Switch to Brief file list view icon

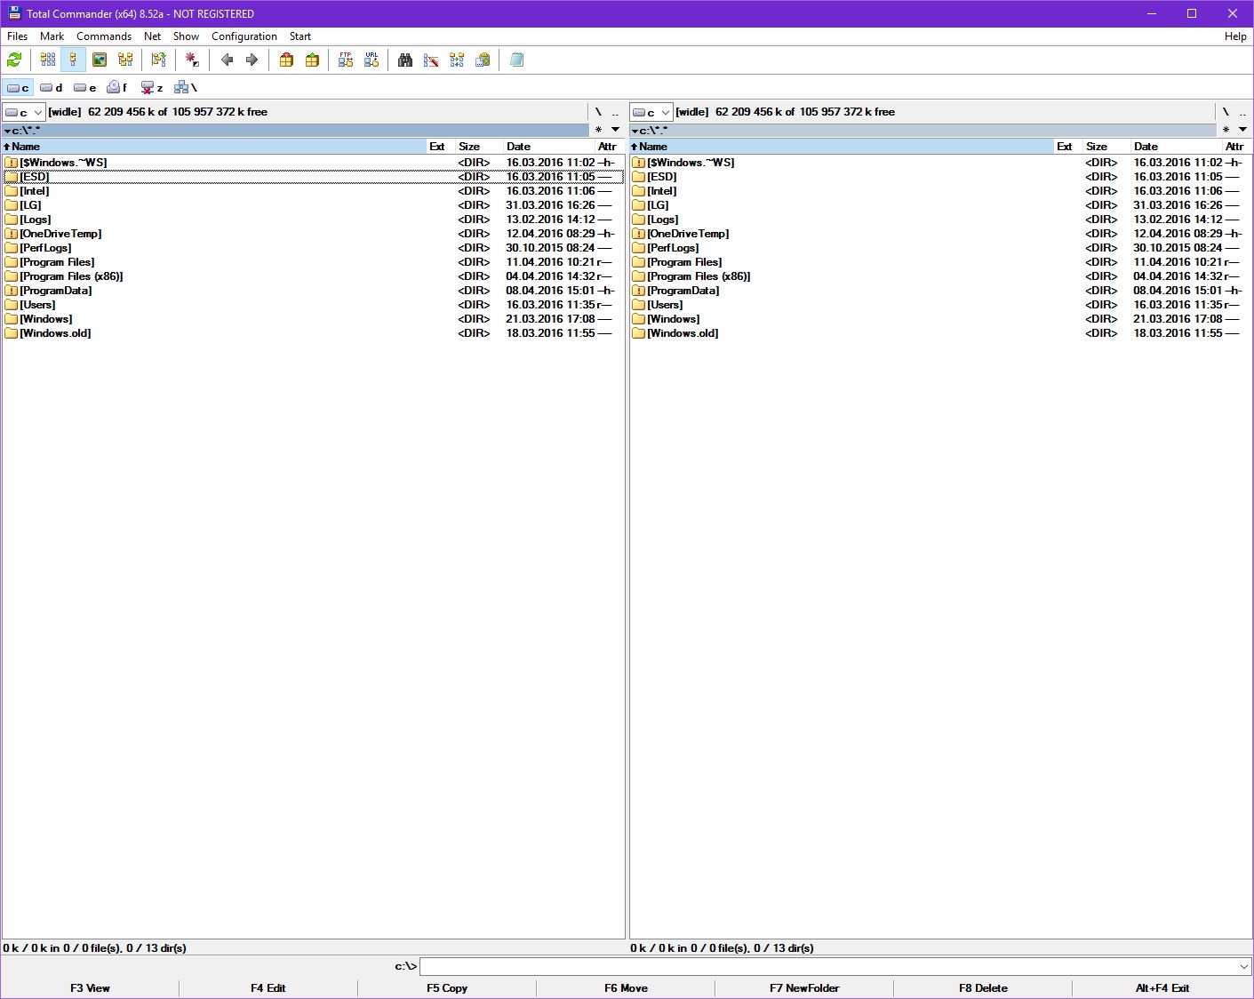tap(48, 60)
